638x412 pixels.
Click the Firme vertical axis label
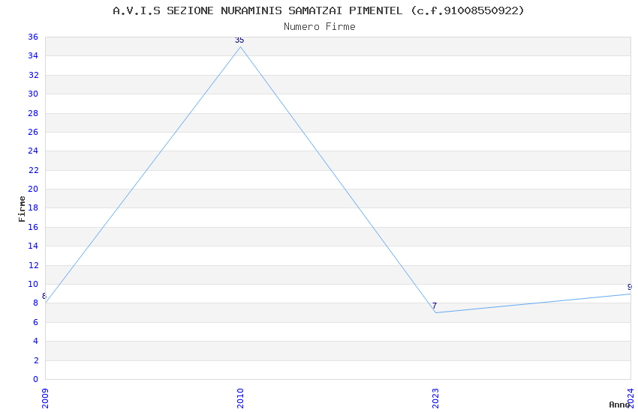(22, 209)
